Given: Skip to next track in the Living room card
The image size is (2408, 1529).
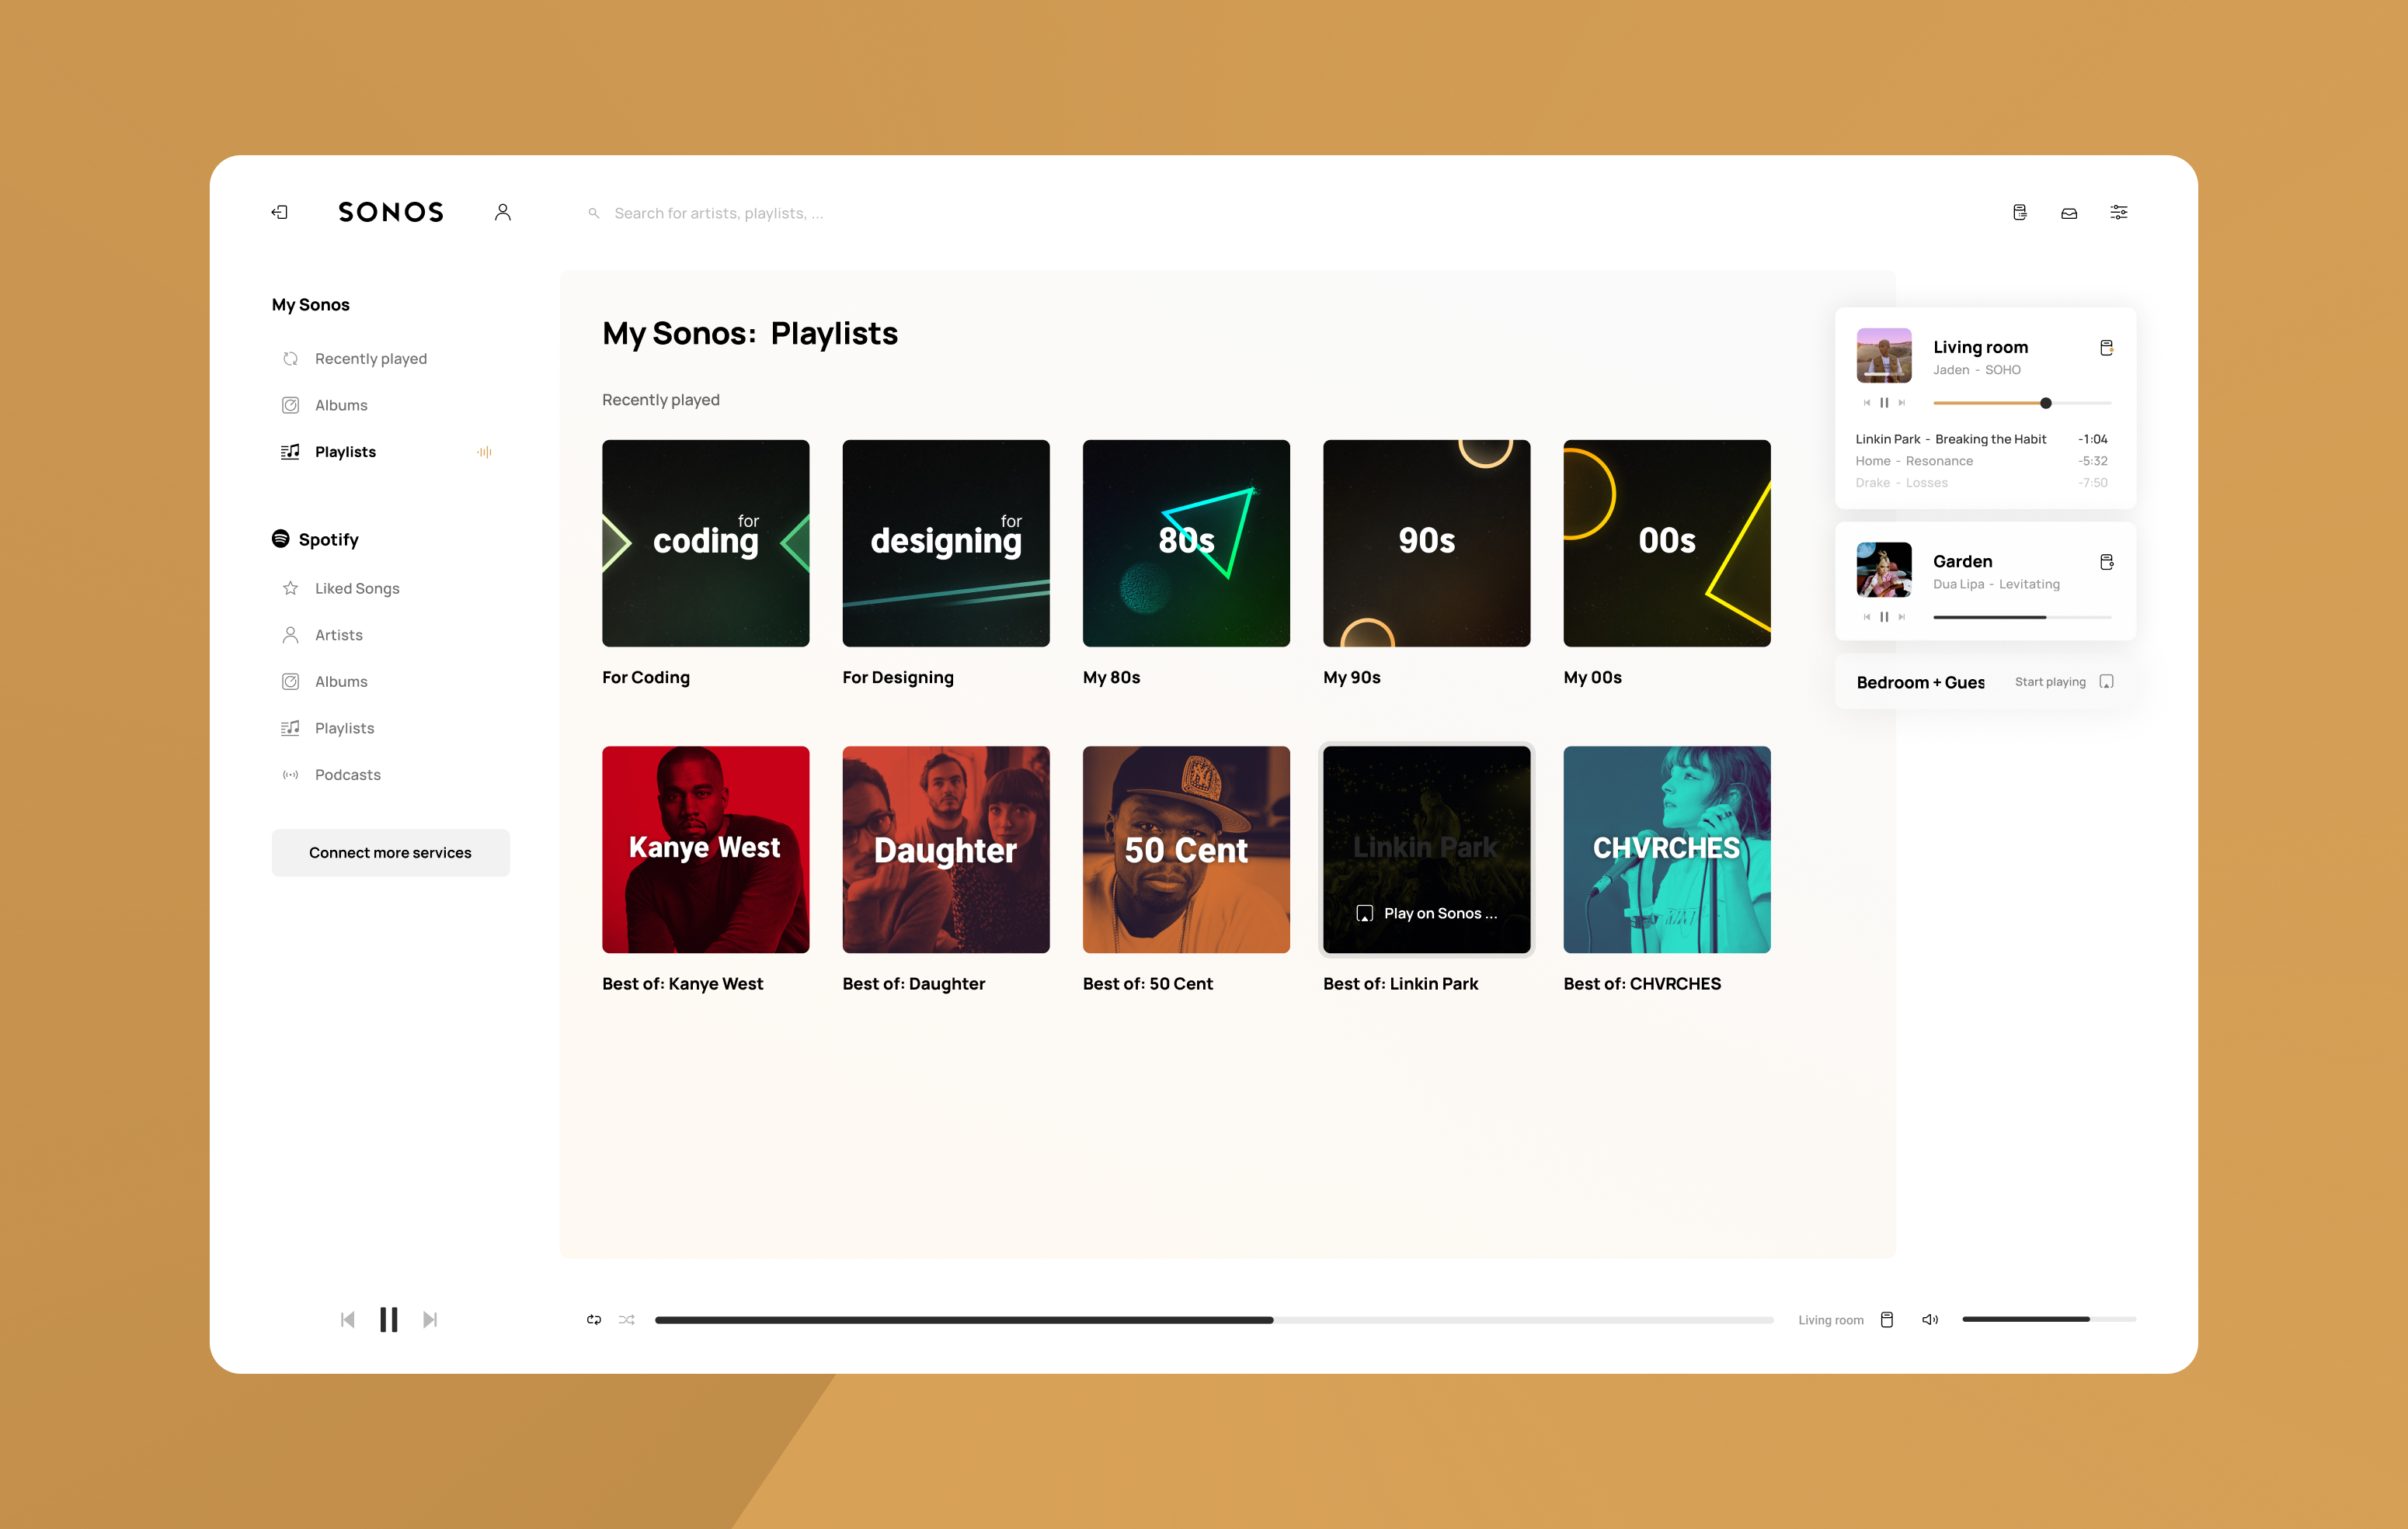Looking at the screenshot, I should tap(1902, 403).
